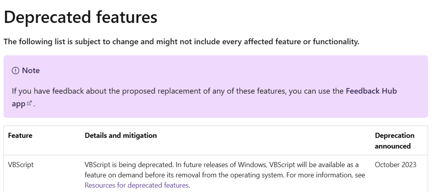Click the Deprecation announced column header
The width and height of the screenshot is (432, 192).
click(394, 141)
